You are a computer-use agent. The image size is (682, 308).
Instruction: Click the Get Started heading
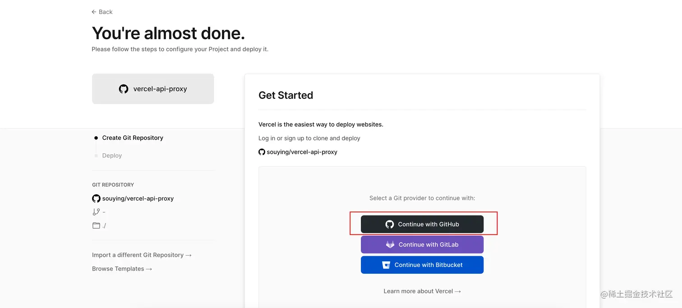(286, 95)
